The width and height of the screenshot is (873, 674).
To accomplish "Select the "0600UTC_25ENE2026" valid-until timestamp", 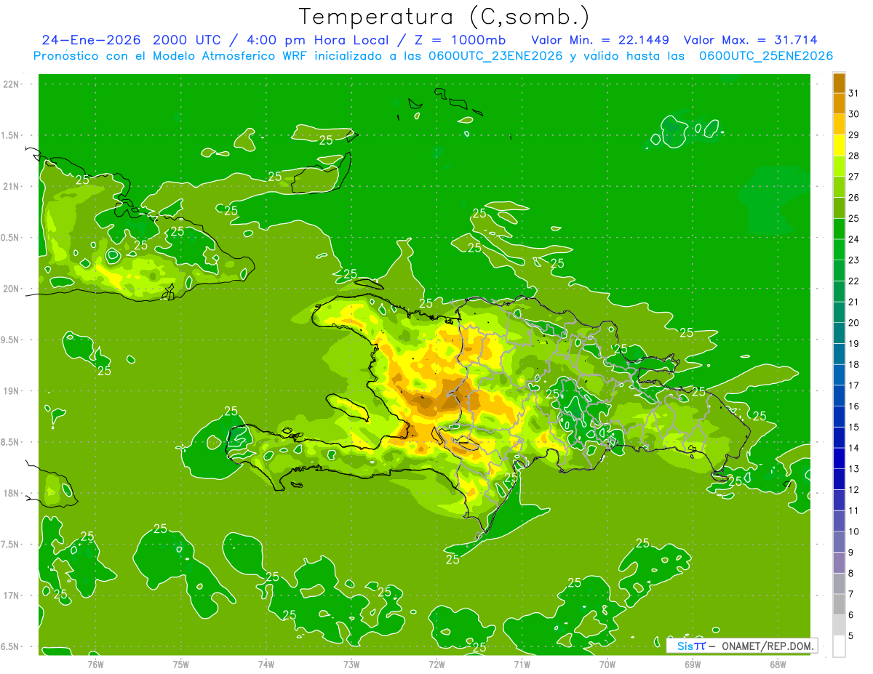I will 766,56.
